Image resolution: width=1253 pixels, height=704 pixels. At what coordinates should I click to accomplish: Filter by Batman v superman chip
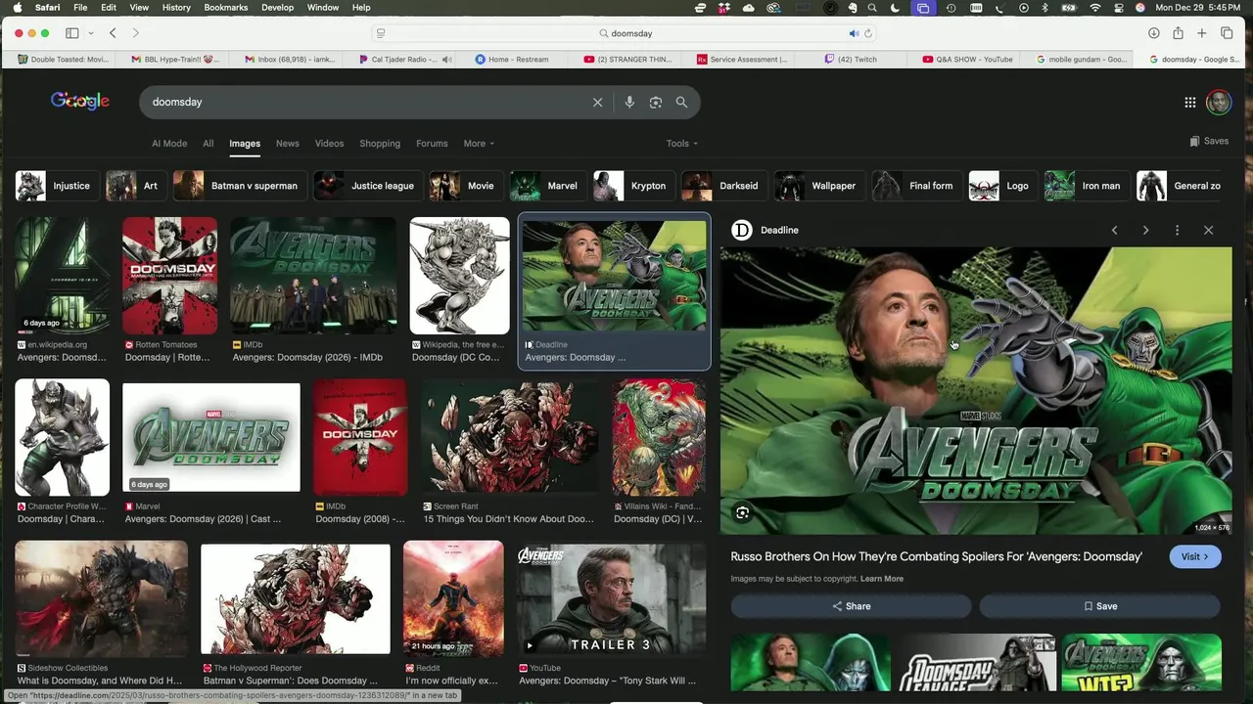[x=241, y=186]
